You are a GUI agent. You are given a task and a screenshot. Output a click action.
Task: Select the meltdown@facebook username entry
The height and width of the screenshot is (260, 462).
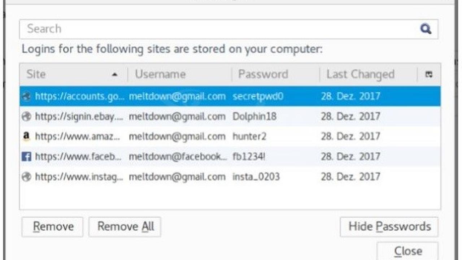(x=178, y=156)
